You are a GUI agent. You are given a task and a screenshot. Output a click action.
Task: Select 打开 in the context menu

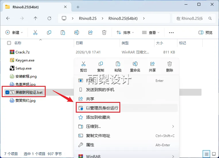click(x=127, y=80)
